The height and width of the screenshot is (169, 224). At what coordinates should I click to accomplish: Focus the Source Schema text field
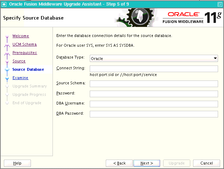(x=154, y=84)
